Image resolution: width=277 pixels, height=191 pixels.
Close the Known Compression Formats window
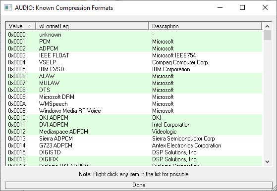tap(265, 7)
